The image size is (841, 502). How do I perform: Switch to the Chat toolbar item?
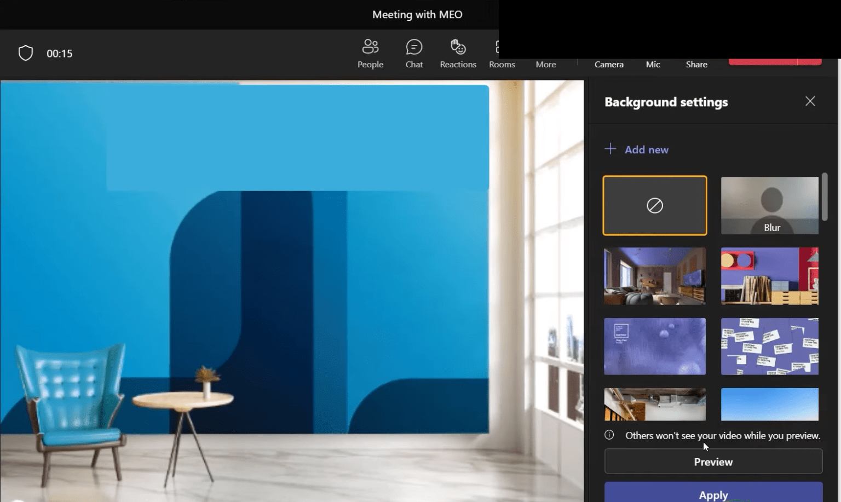click(413, 53)
